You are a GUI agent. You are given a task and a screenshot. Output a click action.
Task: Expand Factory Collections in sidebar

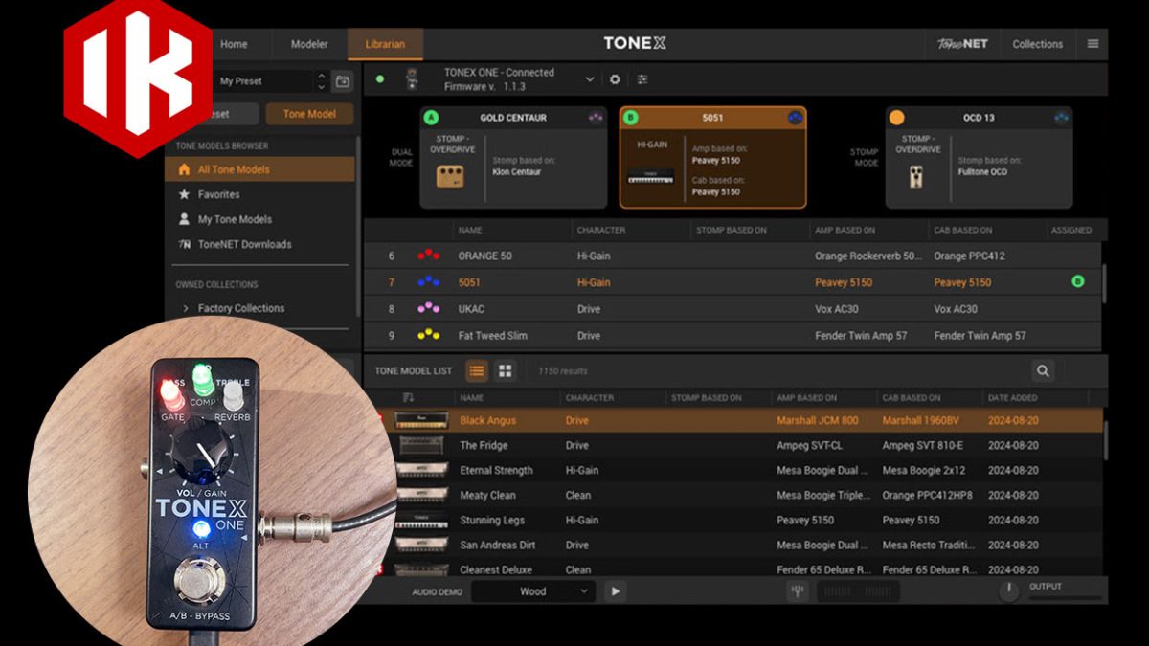(185, 308)
